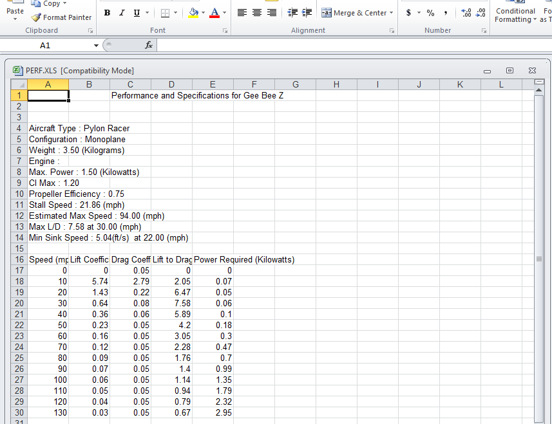
Task: Click cell with value 5.74
Action: 89,281
